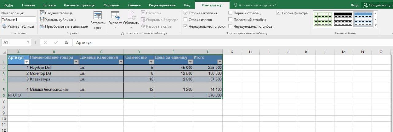Click the Клавиатура cell
Screen dimensions: 393x132
54,79
